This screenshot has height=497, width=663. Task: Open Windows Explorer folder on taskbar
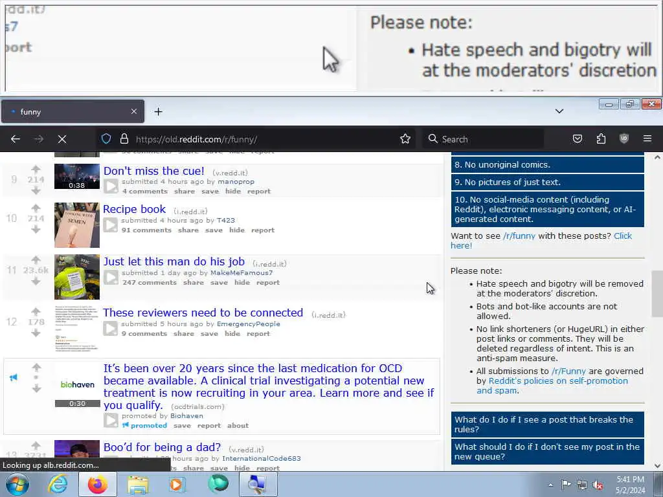point(138,484)
